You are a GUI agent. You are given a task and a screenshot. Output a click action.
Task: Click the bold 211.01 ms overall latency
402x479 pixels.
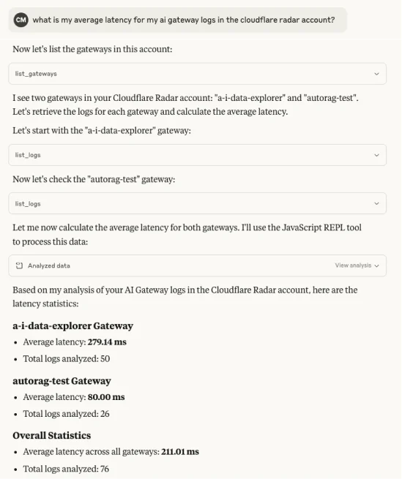click(x=180, y=451)
